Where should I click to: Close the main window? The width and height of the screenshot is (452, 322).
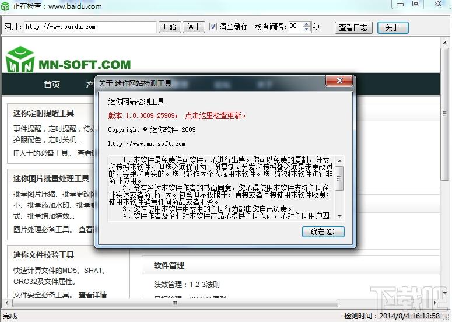[x=437, y=3]
